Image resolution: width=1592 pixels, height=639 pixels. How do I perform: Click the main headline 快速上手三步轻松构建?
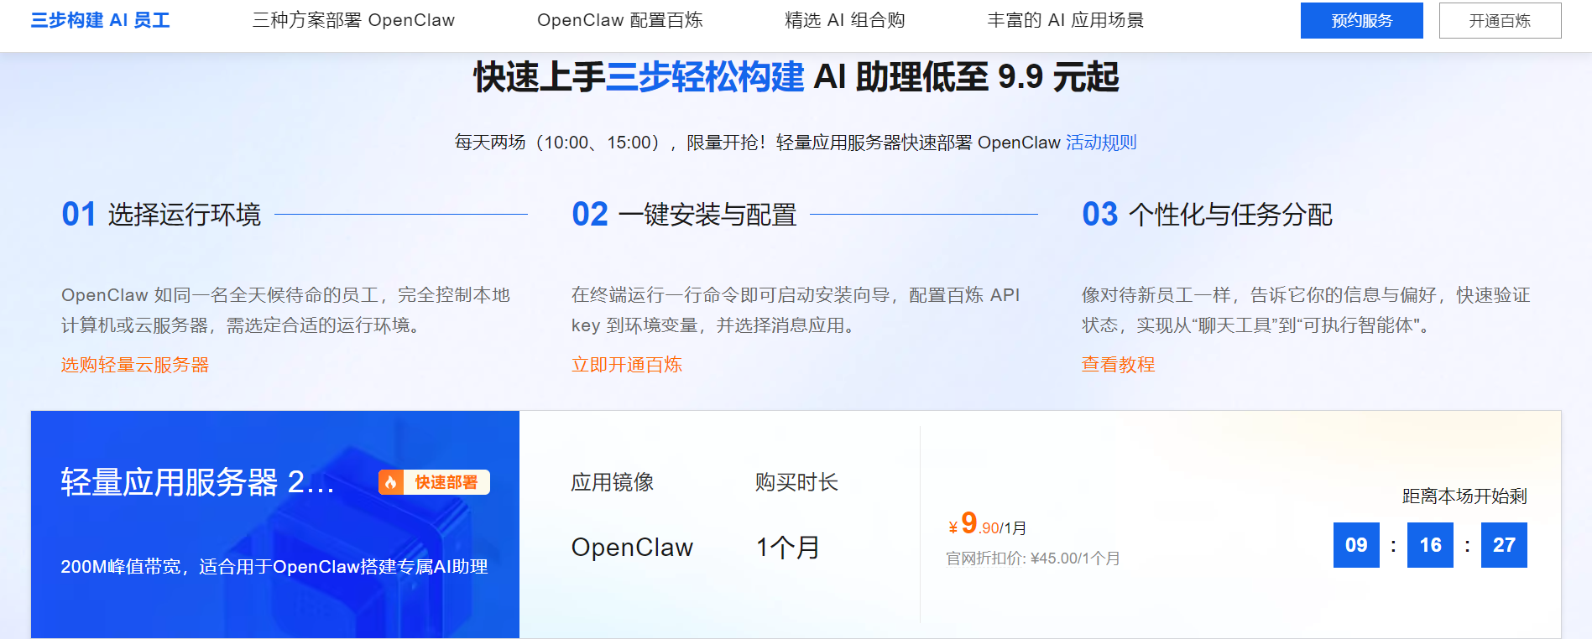796,77
